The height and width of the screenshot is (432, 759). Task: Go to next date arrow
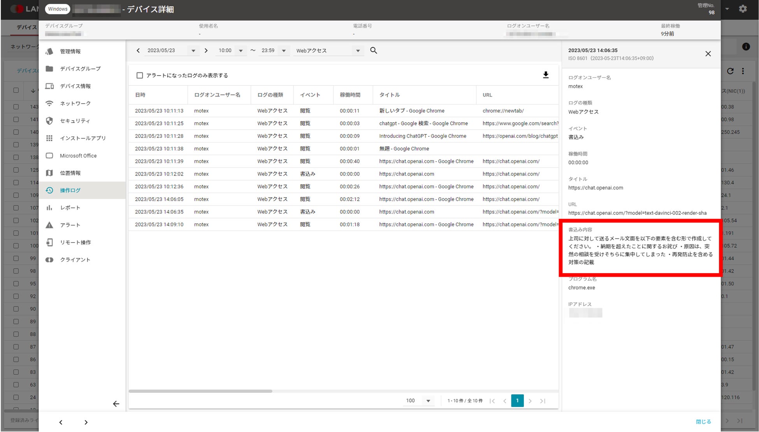pyautogui.click(x=206, y=51)
